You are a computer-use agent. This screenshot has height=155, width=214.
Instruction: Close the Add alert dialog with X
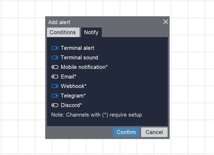166,22
